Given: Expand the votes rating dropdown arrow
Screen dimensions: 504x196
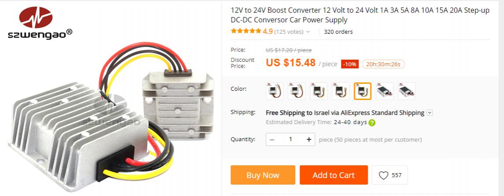Looking at the screenshot, I should click(308, 32).
